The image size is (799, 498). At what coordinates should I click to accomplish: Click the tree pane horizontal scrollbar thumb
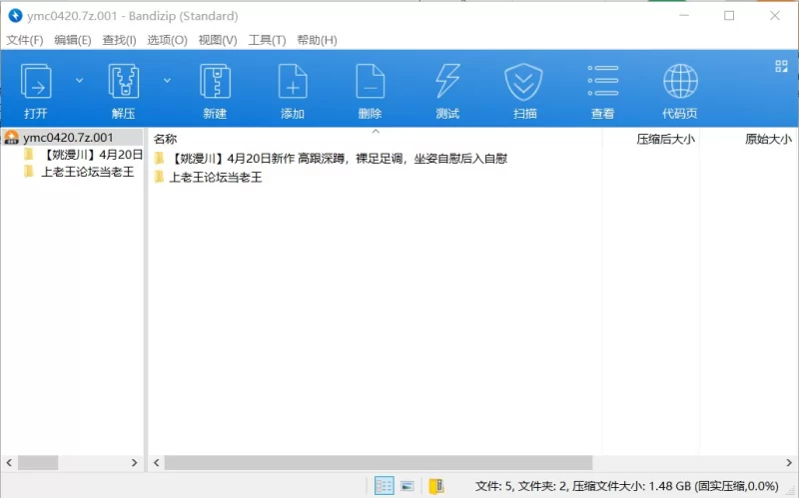(x=38, y=463)
